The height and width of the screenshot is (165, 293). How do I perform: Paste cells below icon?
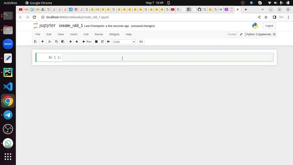point(63,42)
